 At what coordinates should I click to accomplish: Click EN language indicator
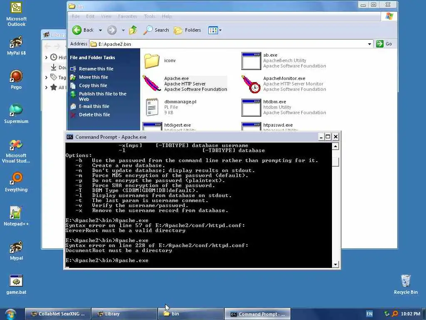[369, 314]
